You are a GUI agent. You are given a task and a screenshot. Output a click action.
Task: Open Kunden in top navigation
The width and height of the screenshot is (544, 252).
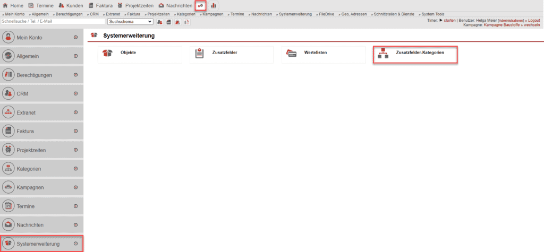[71, 5]
